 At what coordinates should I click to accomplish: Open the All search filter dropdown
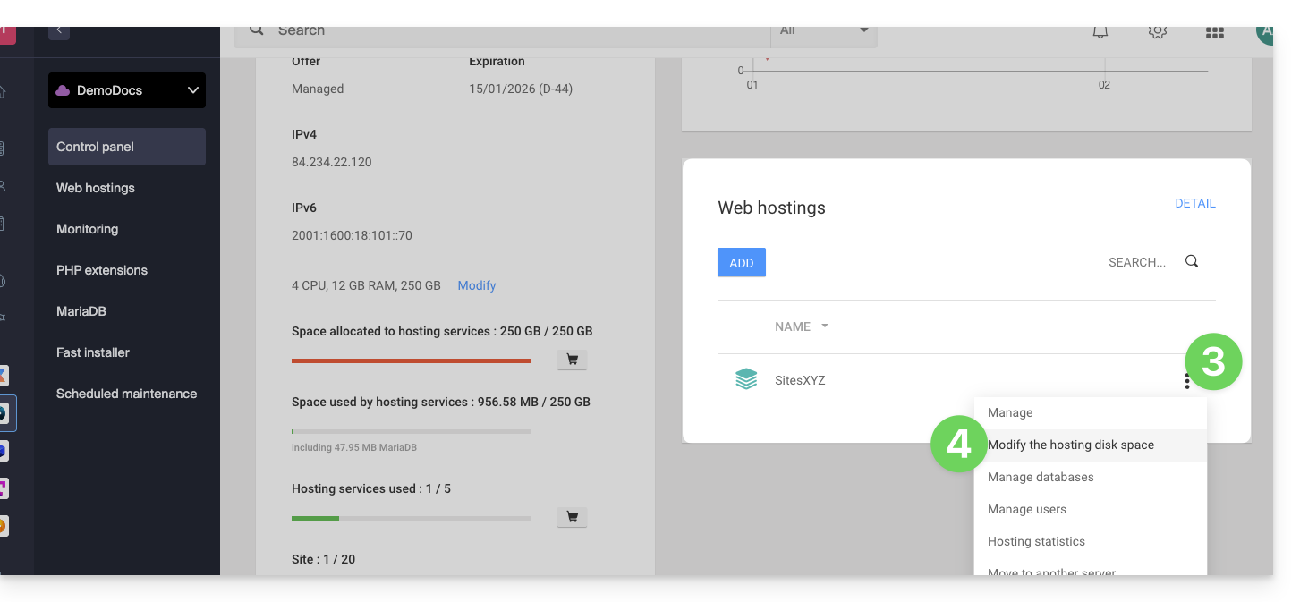[x=823, y=30]
